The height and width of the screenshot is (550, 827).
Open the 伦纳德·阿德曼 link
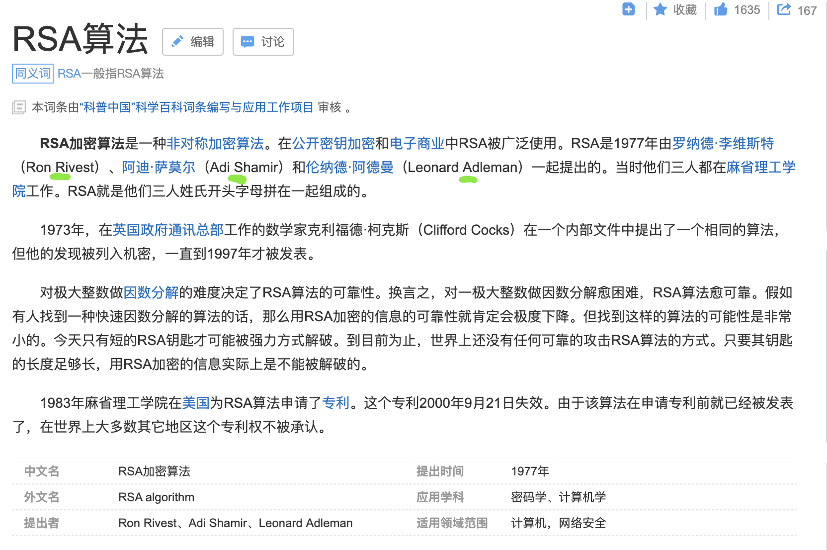click(x=350, y=167)
